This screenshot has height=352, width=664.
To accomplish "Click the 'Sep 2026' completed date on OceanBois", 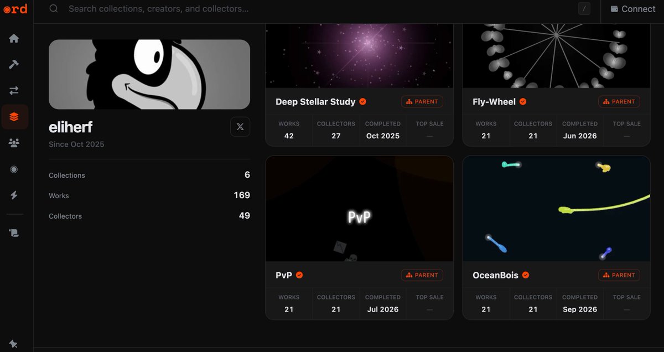I will 580,309.
